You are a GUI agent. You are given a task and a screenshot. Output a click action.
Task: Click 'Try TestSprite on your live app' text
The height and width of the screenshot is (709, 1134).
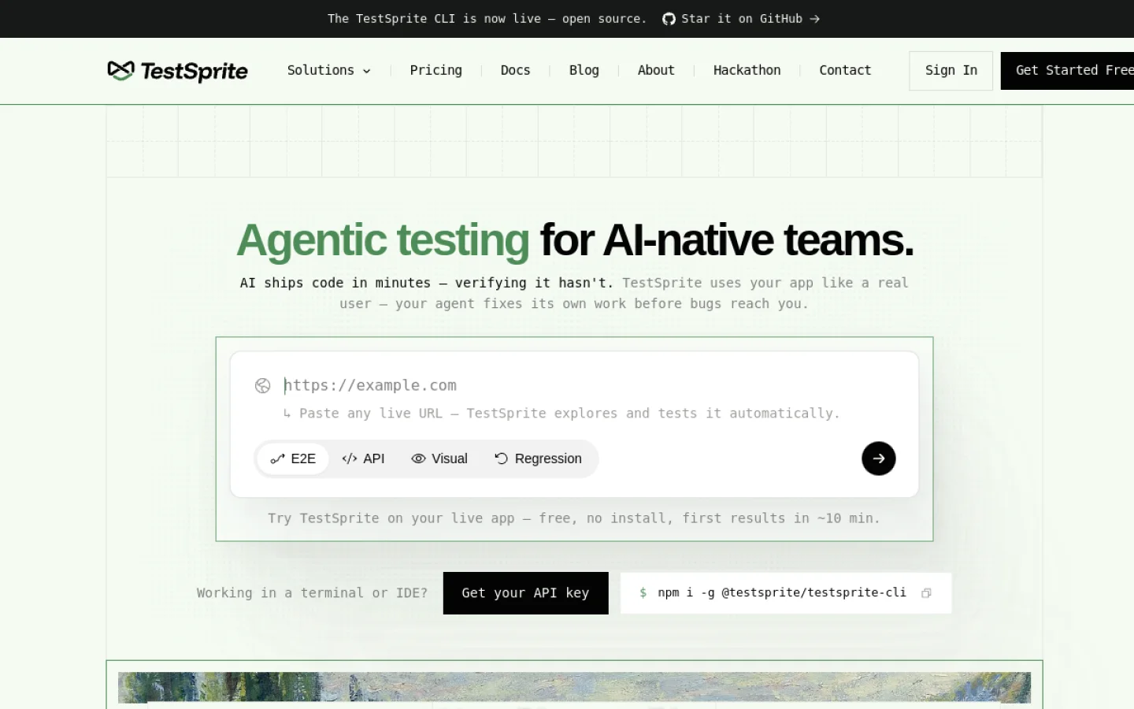click(x=574, y=518)
